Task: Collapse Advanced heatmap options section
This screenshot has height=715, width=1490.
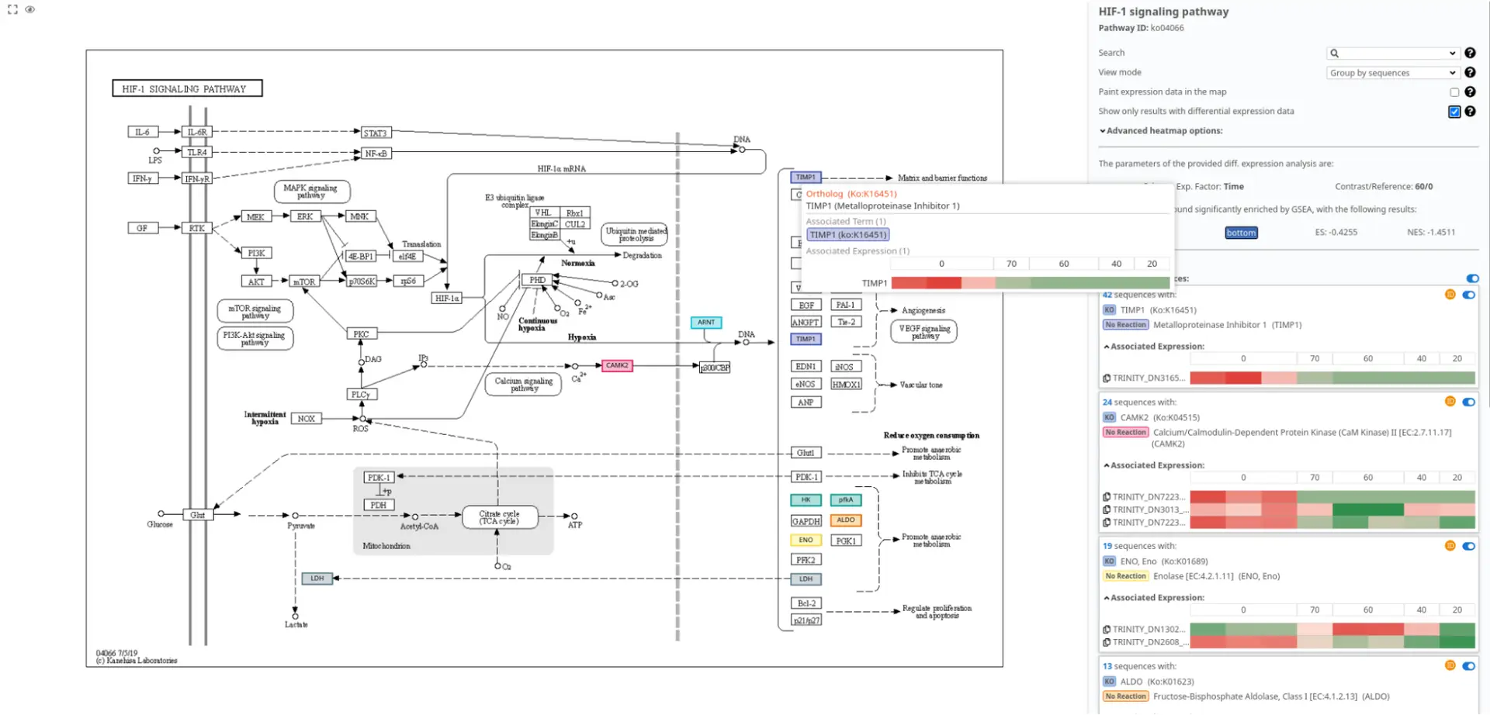Action: 1161,131
